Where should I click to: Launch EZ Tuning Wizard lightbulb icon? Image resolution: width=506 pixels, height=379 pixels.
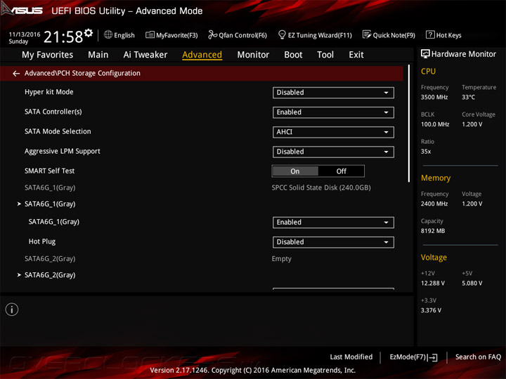tap(282, 34)
